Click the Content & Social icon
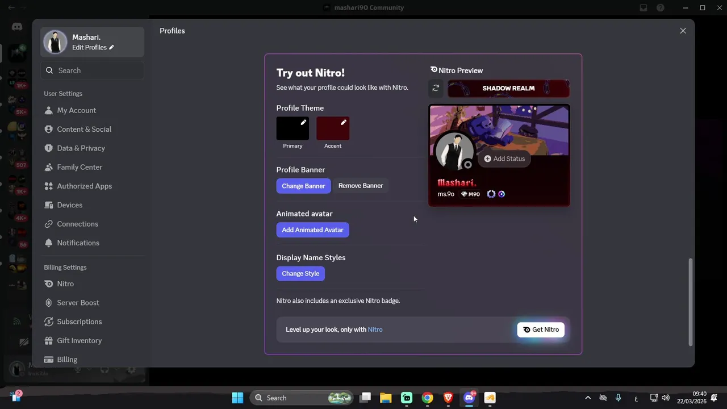Image resolution: width=727 pixels, height=409 pixels. pos(49,129)
